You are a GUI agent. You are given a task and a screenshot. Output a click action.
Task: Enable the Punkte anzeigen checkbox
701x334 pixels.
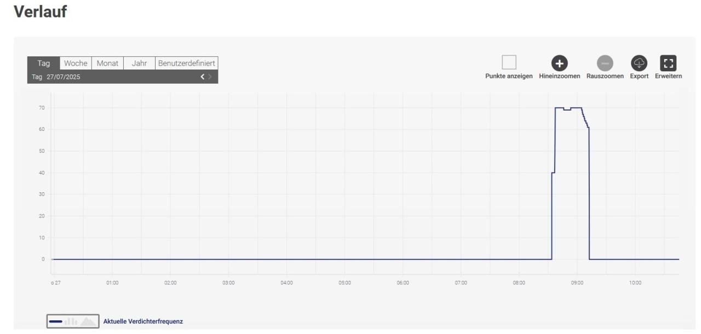tap(509, 63)
